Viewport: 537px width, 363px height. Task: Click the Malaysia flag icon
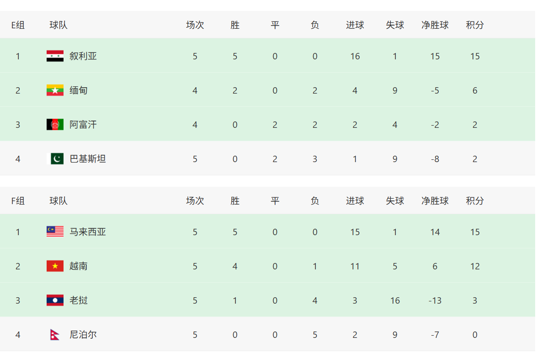click(55, 232)
